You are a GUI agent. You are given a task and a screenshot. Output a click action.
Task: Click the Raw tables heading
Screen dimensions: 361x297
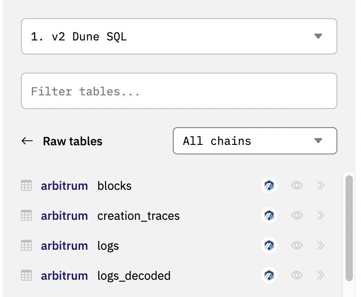(73, 141)
